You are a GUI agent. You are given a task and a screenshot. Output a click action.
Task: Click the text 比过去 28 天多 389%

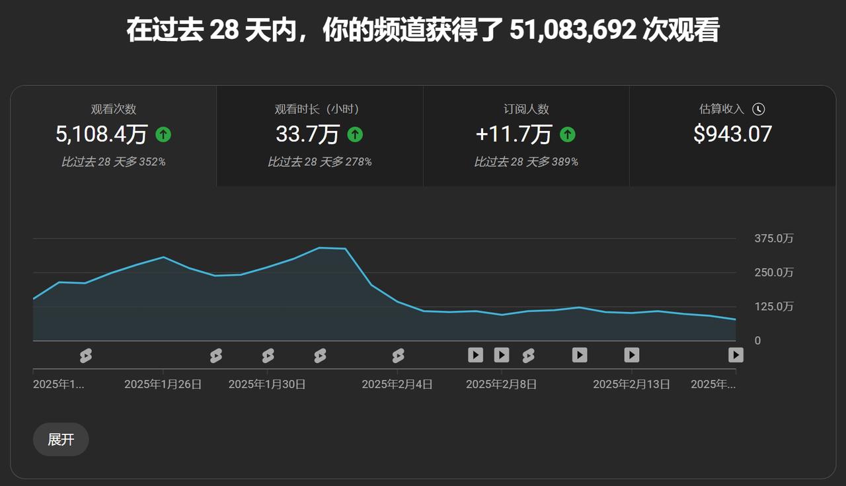click(x=526, y=162)
